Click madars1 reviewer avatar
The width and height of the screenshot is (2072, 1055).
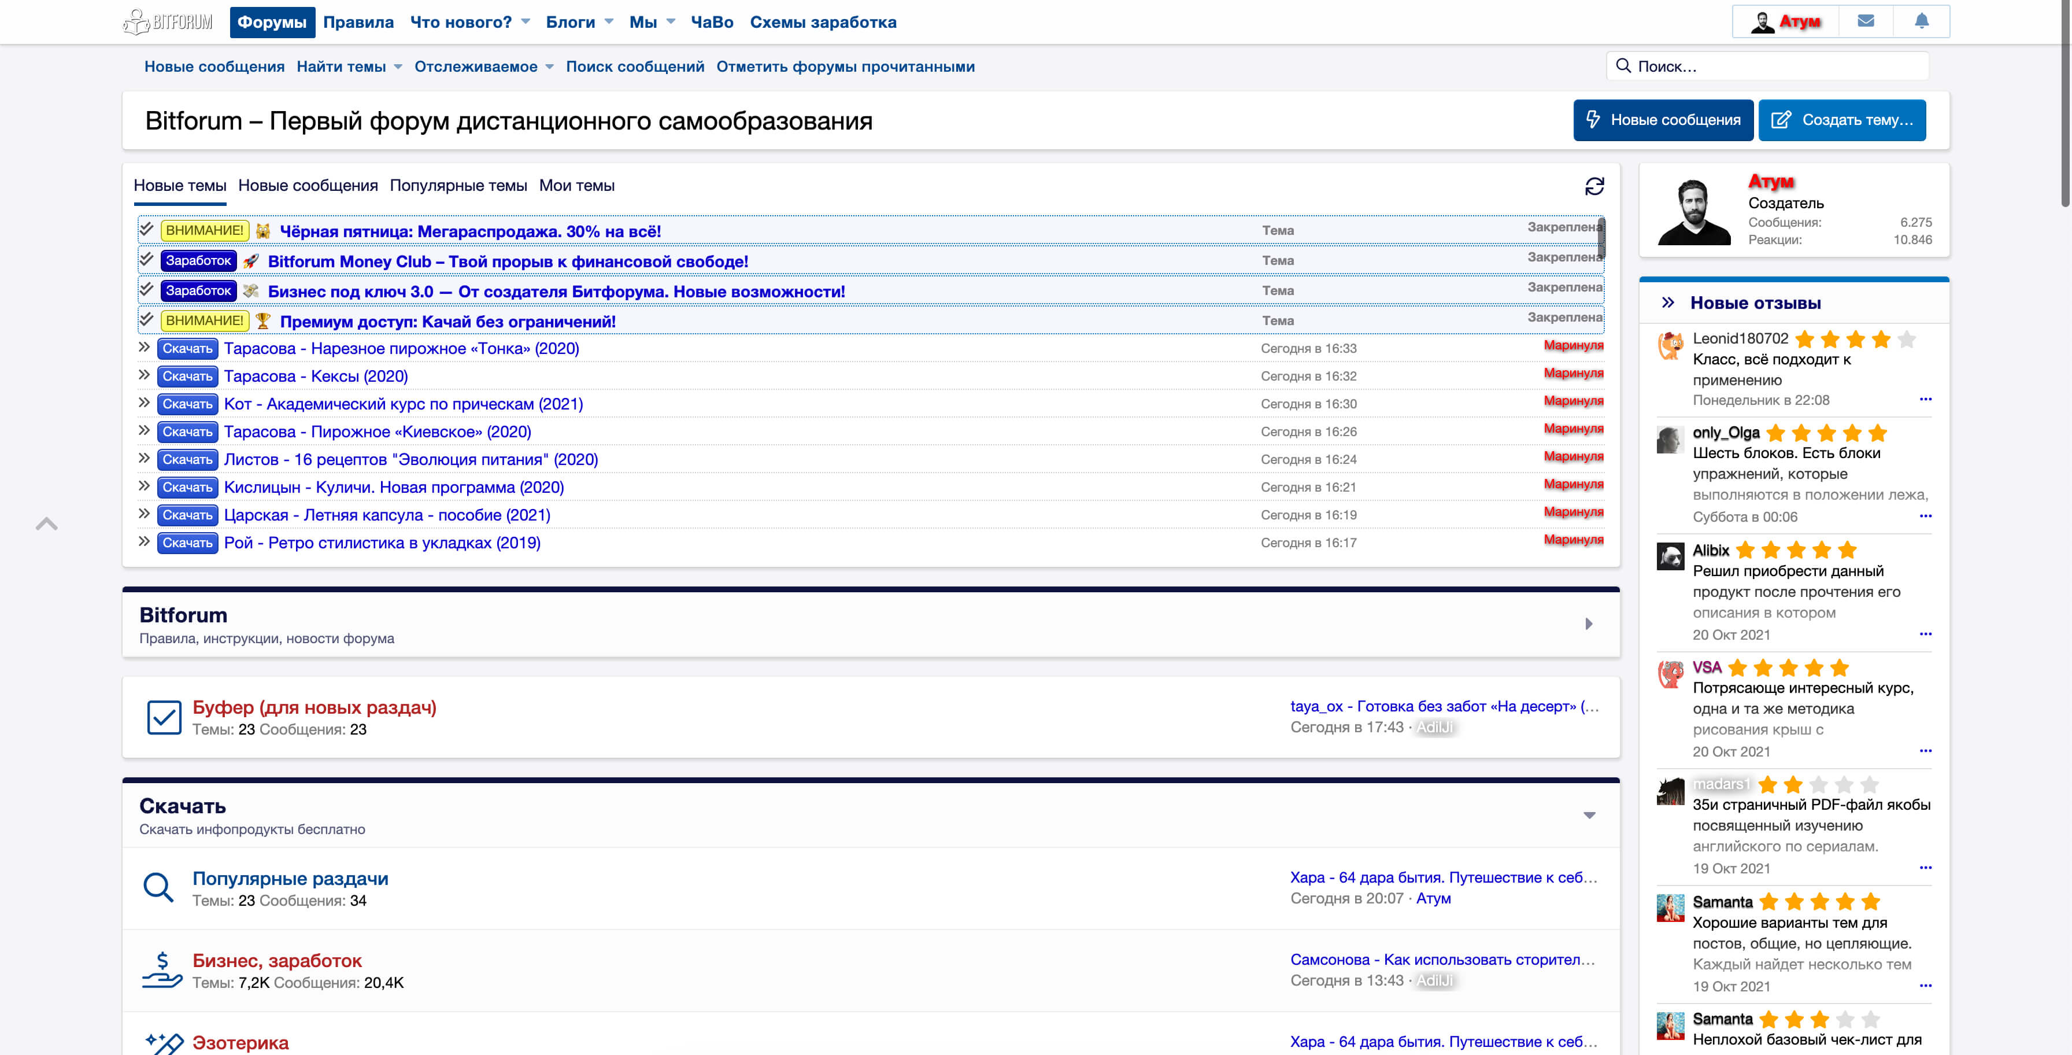tap(1671, 791)
